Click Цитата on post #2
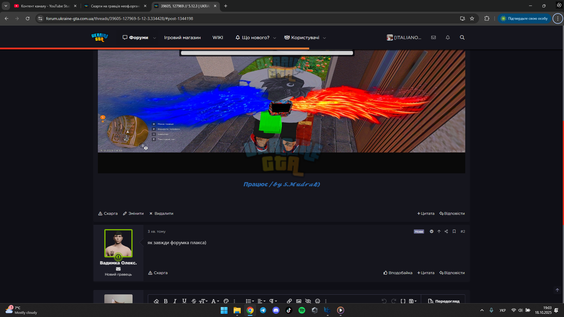The width and height of the screenshot is (564, 317). [426, 273]
